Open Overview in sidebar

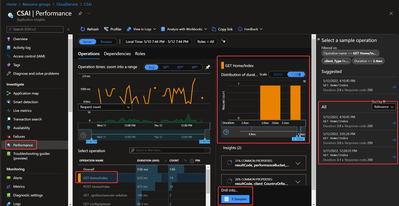coord(20,39)
